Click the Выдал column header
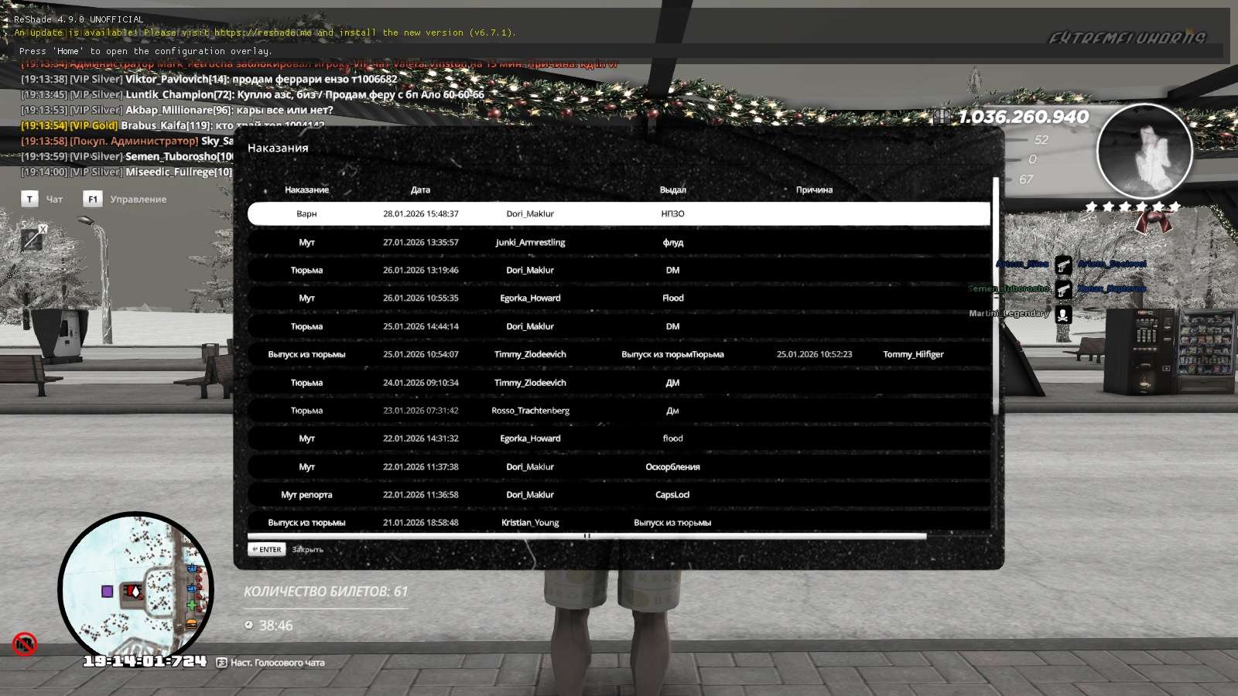This screenshot has height=696, width=1238. [672, 190]
